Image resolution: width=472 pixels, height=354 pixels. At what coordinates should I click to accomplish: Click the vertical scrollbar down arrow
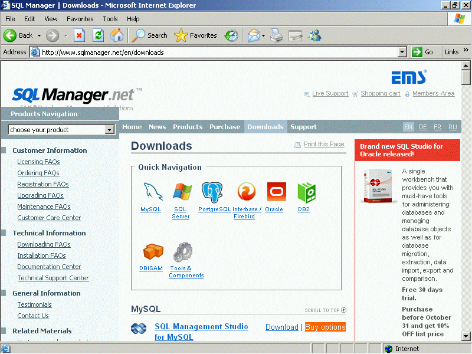tap(466, 336)
